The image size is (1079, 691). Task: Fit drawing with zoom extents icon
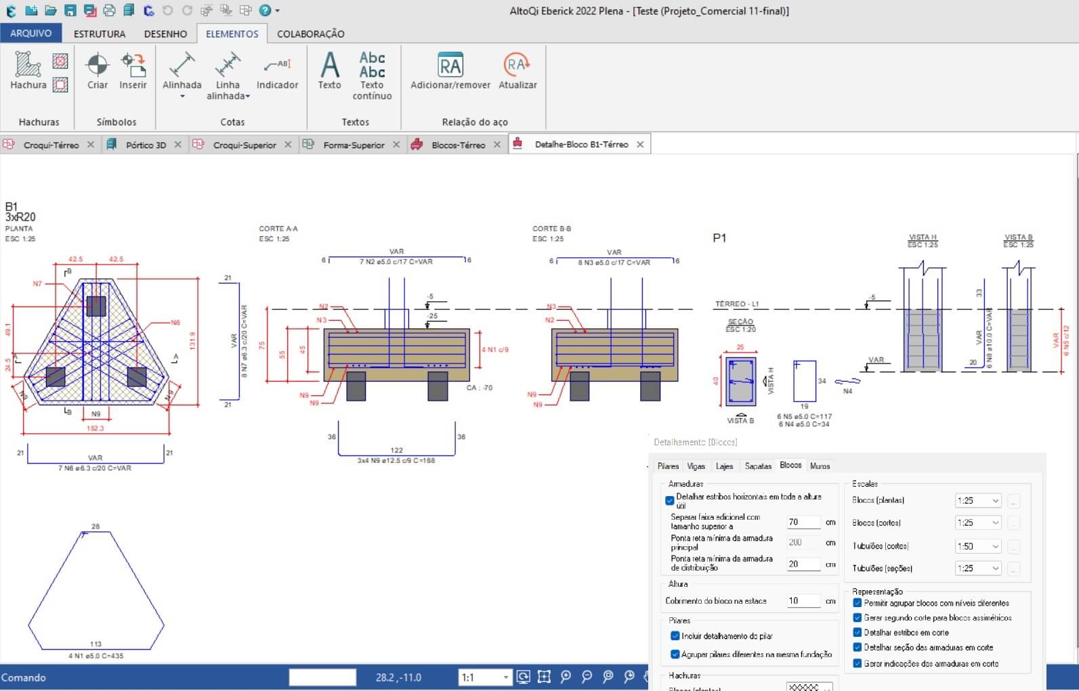pos(544,676)
